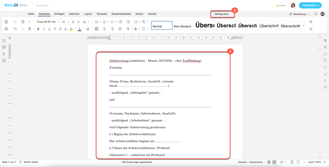The width and height of the screenshot is (329, 167).
Task: Click the Save document icon
Action: [x=6, y=22]
